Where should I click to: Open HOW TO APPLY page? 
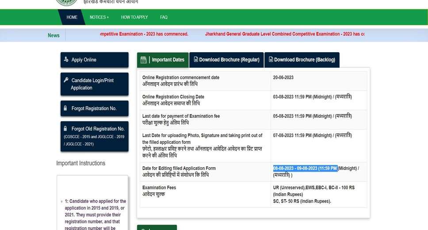pos(134,17)
